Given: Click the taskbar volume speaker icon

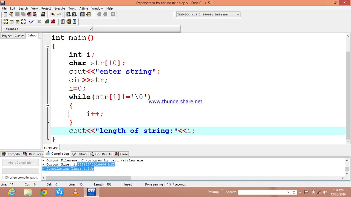Looking at the screenshot, I should 325,192.
